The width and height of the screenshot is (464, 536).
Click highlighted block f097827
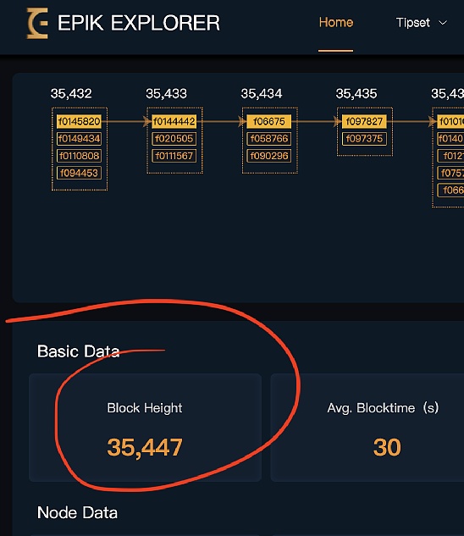[x=364, y=121]
